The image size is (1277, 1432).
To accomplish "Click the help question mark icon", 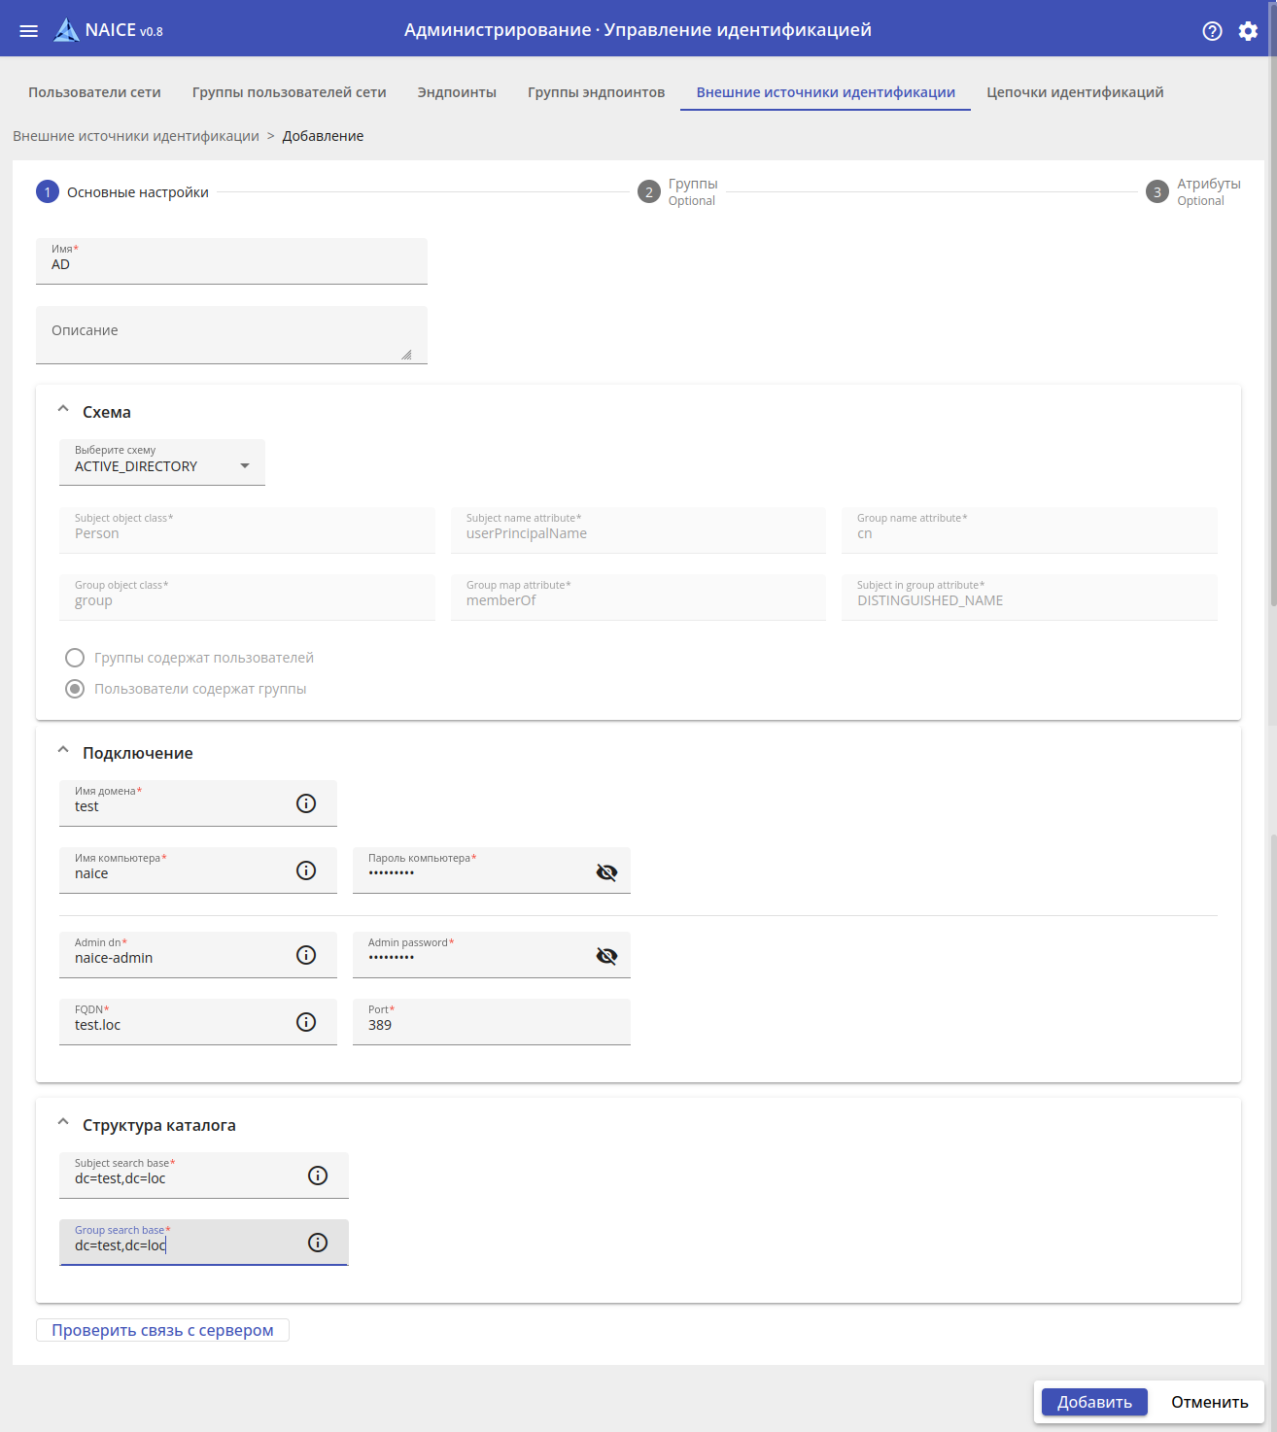I will (1212, 31).
